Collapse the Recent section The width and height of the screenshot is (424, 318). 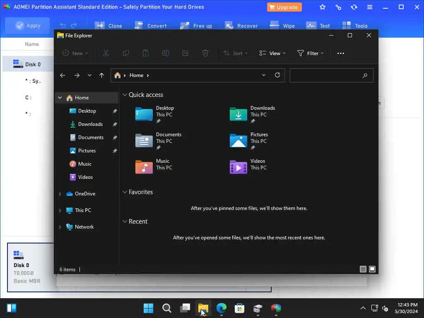[x=125, y=222]
